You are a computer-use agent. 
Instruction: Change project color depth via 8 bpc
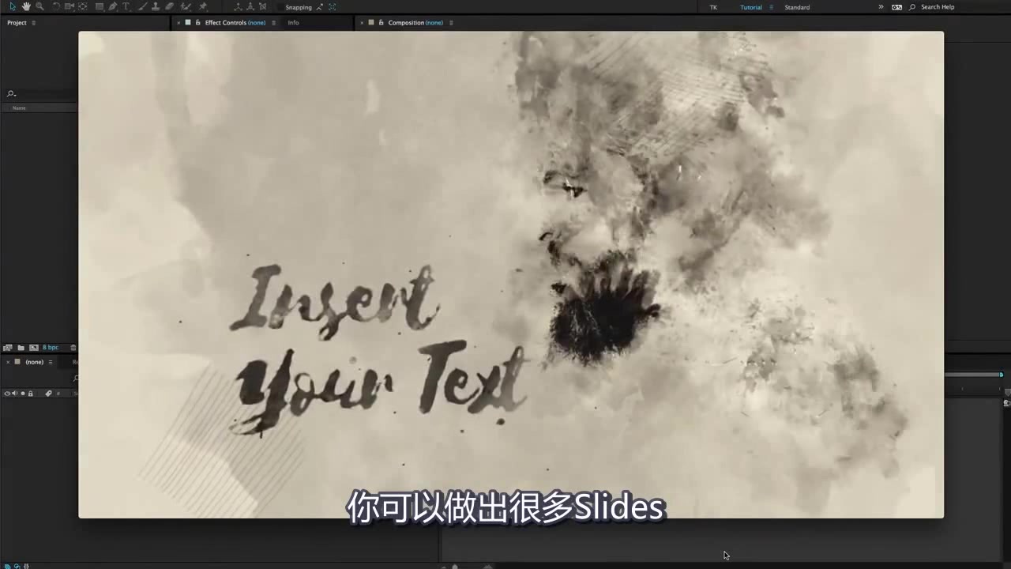point(50,347)
